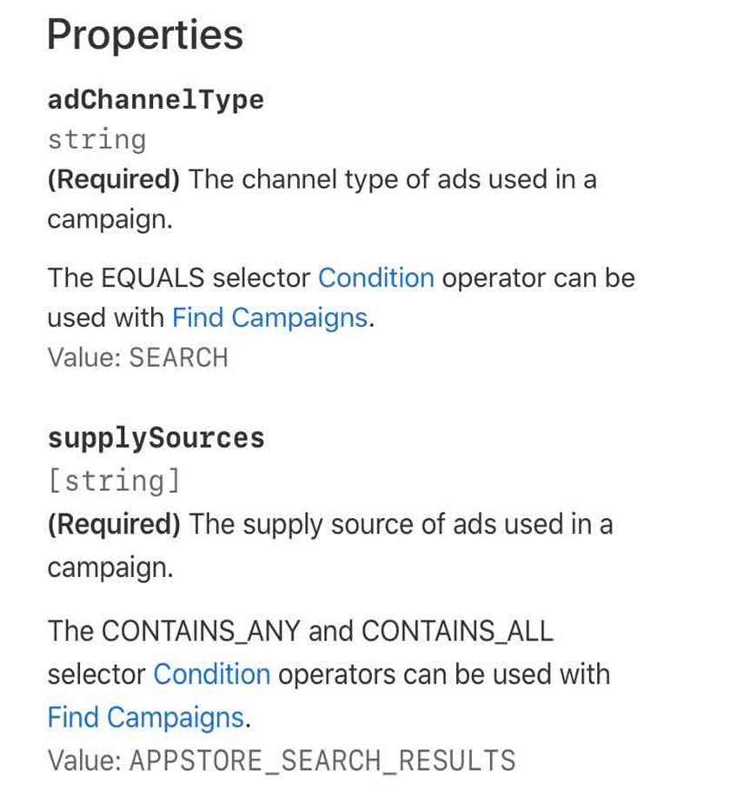Click the (Required) label in adChannelType description

(114, 179)
